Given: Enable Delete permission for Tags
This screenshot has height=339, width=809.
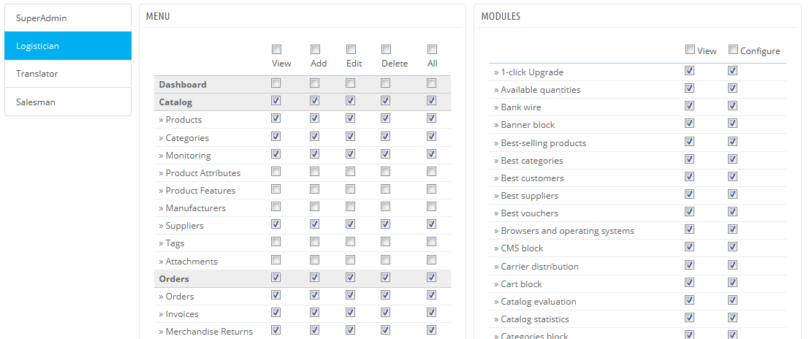Looking at the screenshot, I should point(386,242).
